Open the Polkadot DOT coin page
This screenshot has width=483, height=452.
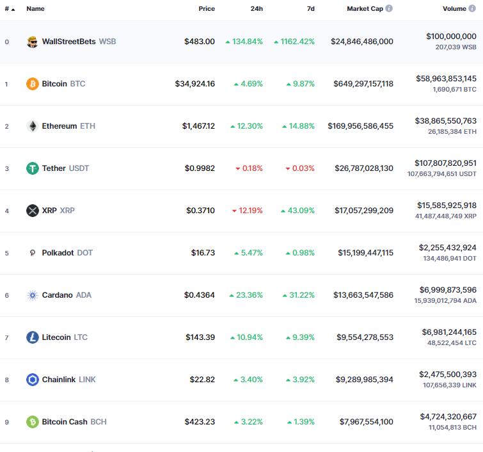67,252
